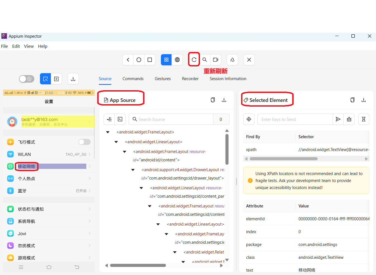Switch to the Session Information tab
Image resolution: width=376 pixels, height=275 pixels.
point(228,79)
